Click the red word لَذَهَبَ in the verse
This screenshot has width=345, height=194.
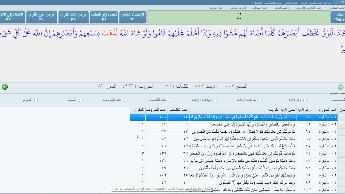pos(110,33)
